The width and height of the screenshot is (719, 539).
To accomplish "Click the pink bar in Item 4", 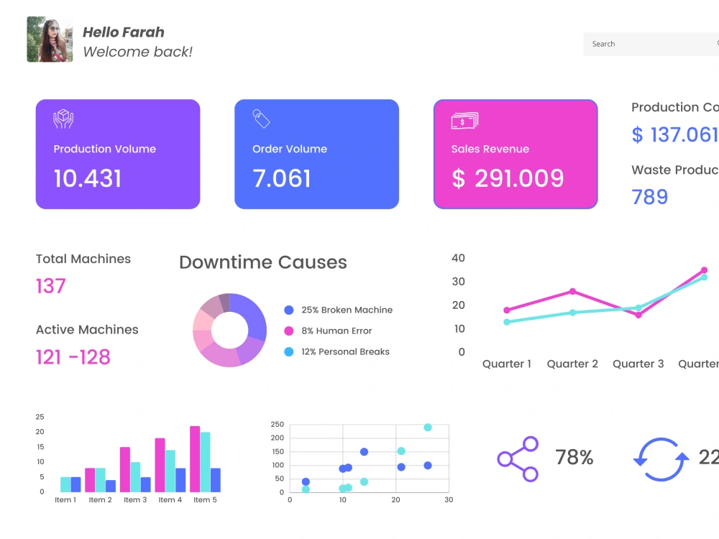I will click(x=160, y=465).
